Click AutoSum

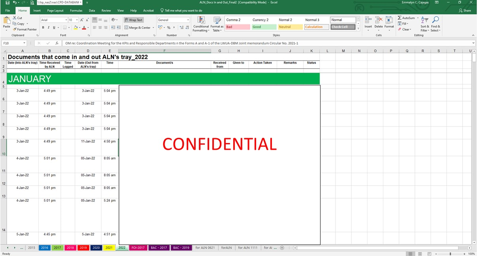pyautogui.click(x=406, y=18)
